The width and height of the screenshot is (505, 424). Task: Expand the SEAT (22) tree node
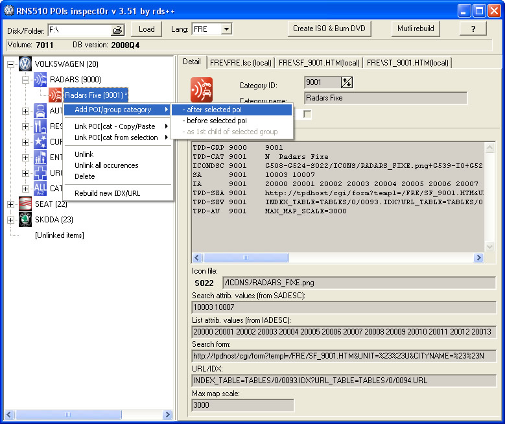pyautogui.click(x=10, y=204)
